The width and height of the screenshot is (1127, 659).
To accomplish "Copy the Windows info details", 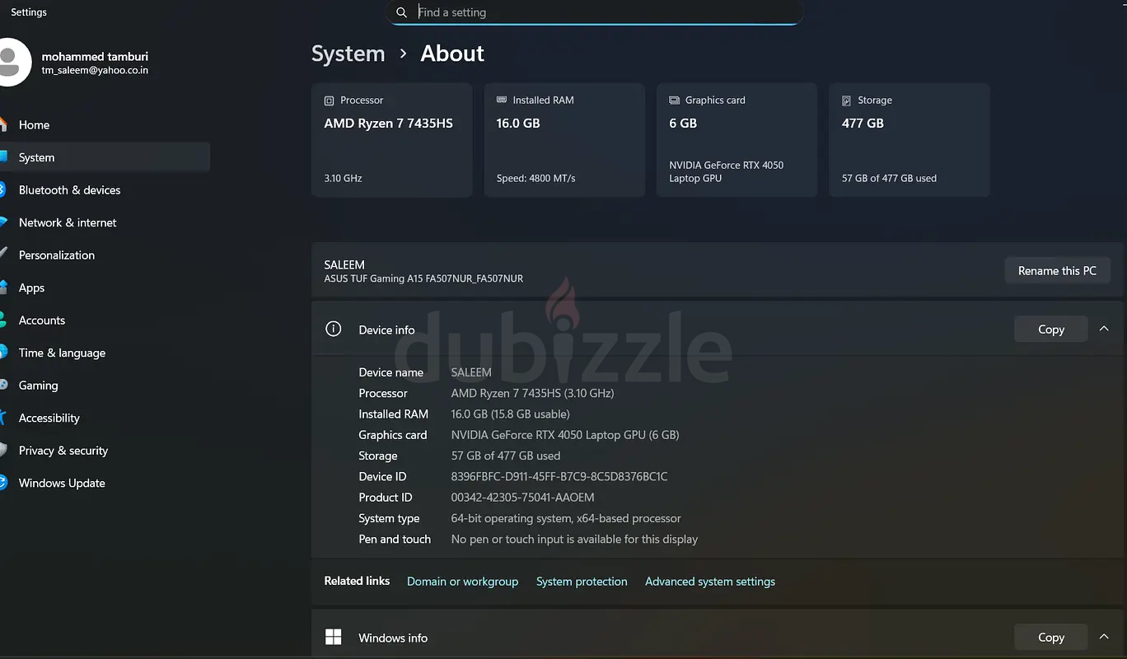I will [1050, 637].
